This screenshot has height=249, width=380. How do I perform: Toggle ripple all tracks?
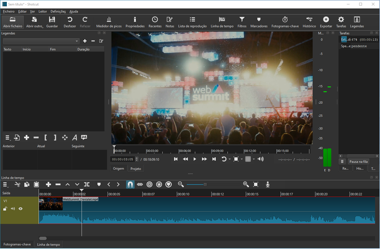pos(159,185)
